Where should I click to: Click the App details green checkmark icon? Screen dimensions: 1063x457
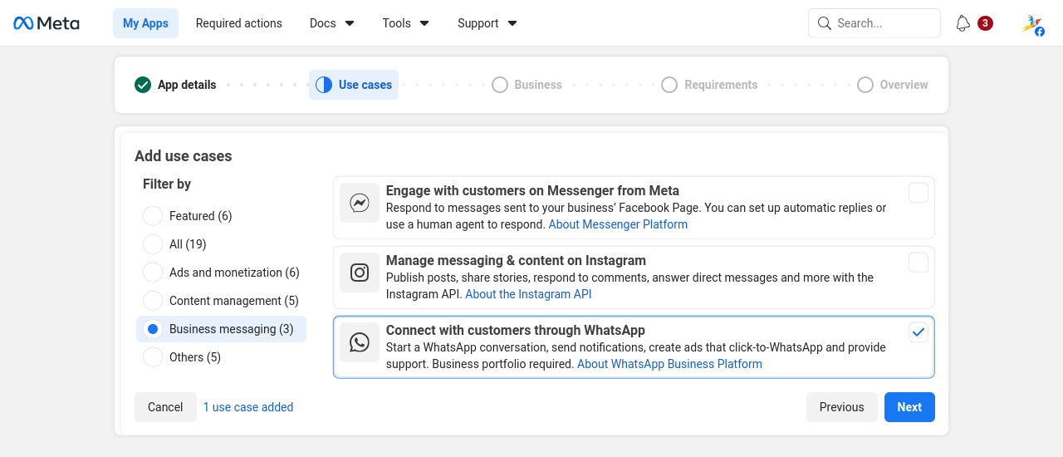pyautogui.click(x=143, y=85)
